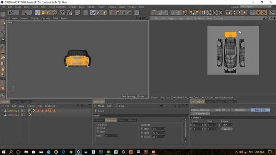The width and height of the screenshot is (276, 155).
Task: Open Cinema 4D from the Windows taskbar
Action: [78, 152]
